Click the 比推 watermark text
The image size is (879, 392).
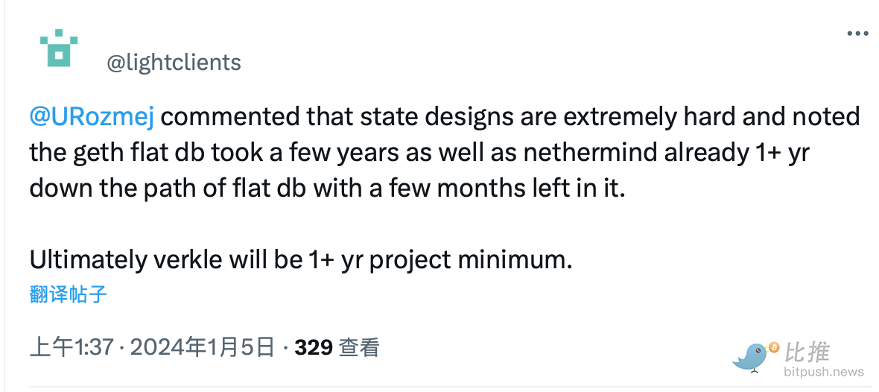pos(807,351)
